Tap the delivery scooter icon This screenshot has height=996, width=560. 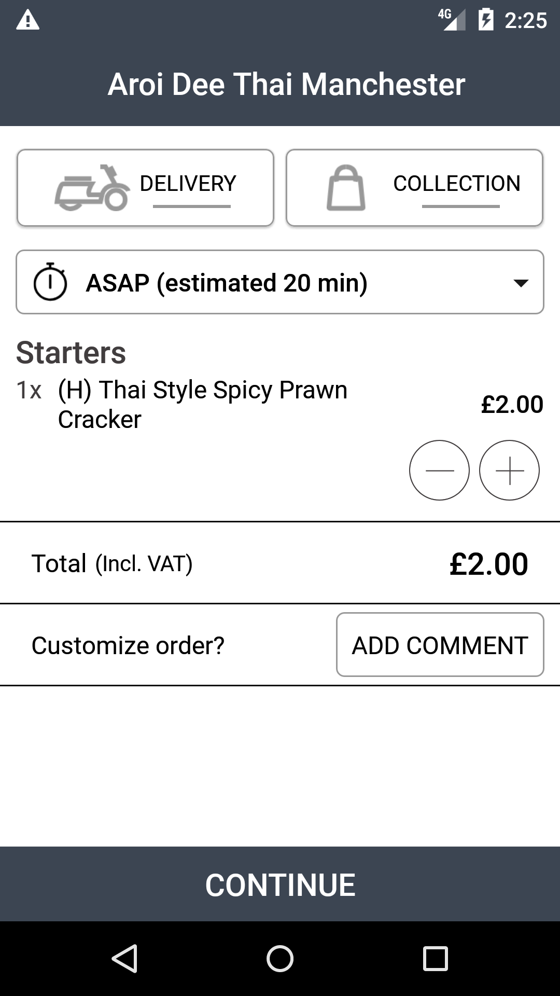tap(92, 188)
